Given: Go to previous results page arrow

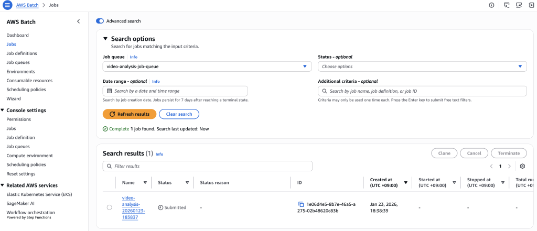Looking at the screenshot, I should [x=491, y=166].
